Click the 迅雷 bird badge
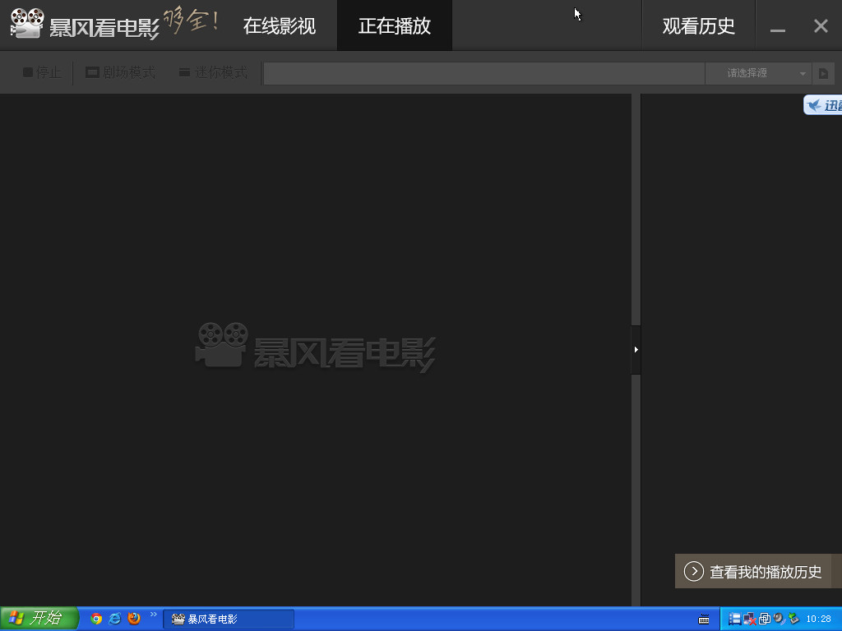Image resolution: width=842 pixels, height=631 pixels. click(822, 105)
